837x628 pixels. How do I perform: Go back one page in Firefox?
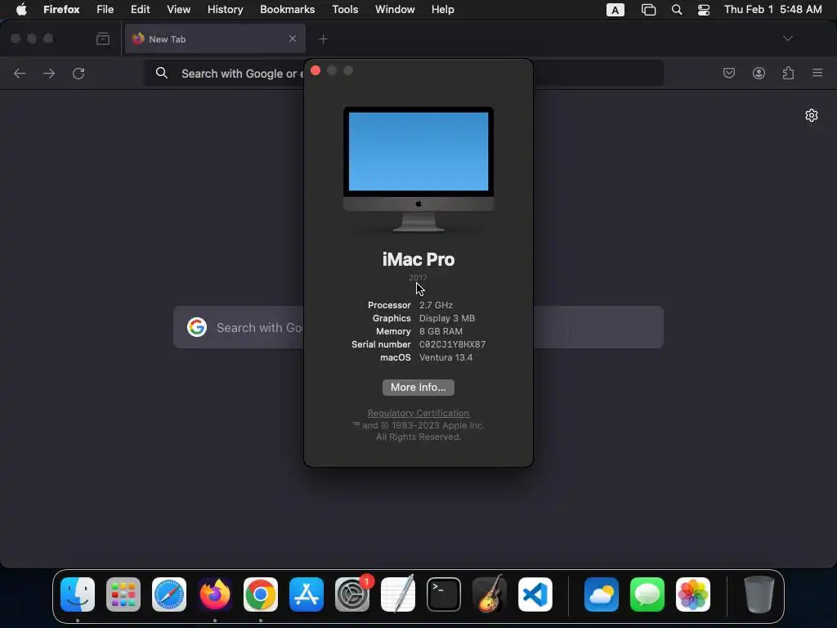click(20, 73)
